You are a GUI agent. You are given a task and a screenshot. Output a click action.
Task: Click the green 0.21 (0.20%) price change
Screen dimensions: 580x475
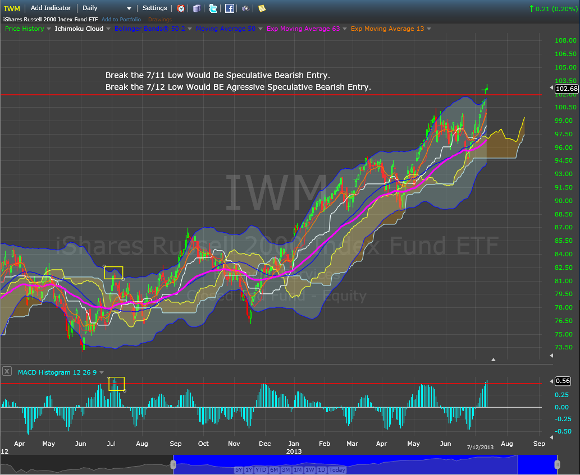pyautogui.click(x=554, y=8)
